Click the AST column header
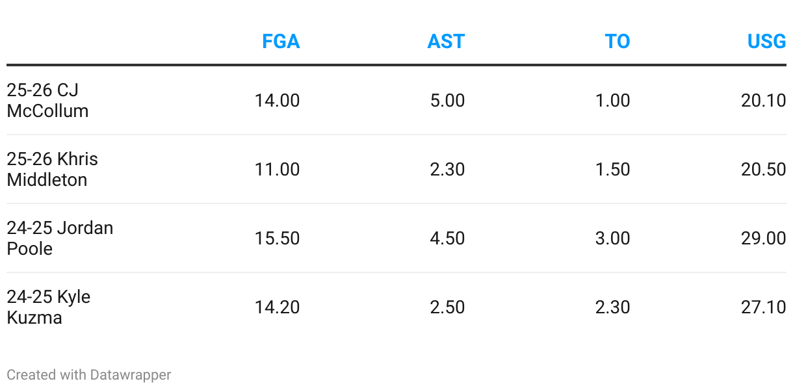The image size is (793, 390). [x=446, y=42]
